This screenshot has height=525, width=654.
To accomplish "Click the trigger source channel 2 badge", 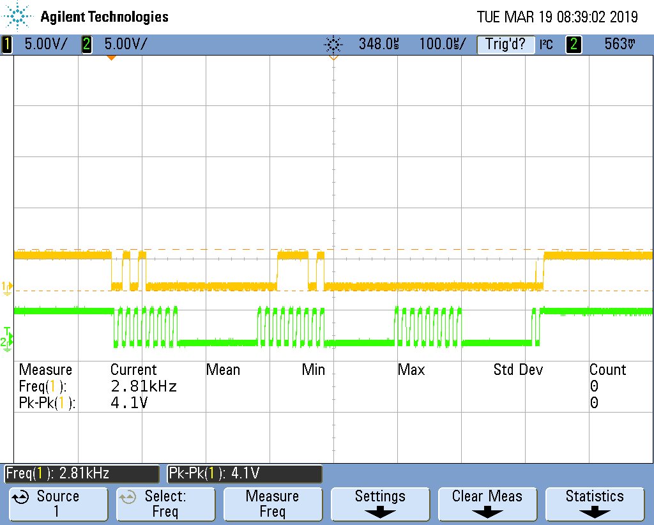I will [574, 44].
